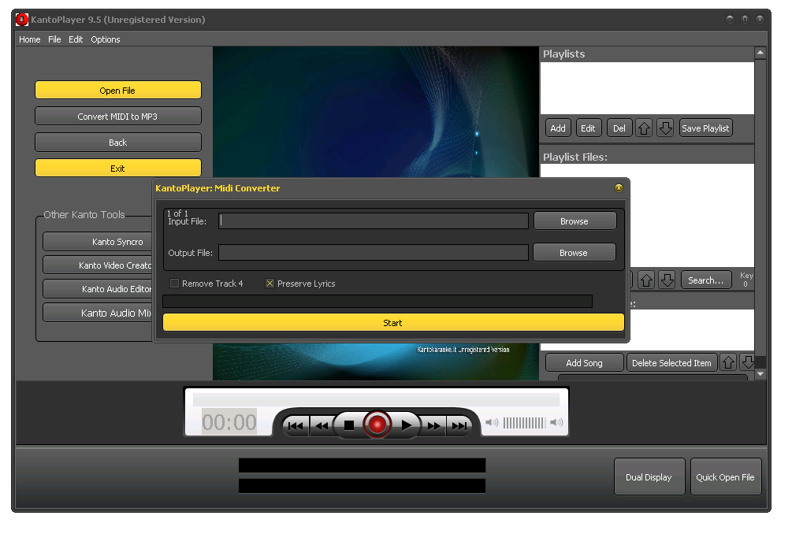
Task: Click the Add Song button
Action: (x=585, y=363)
